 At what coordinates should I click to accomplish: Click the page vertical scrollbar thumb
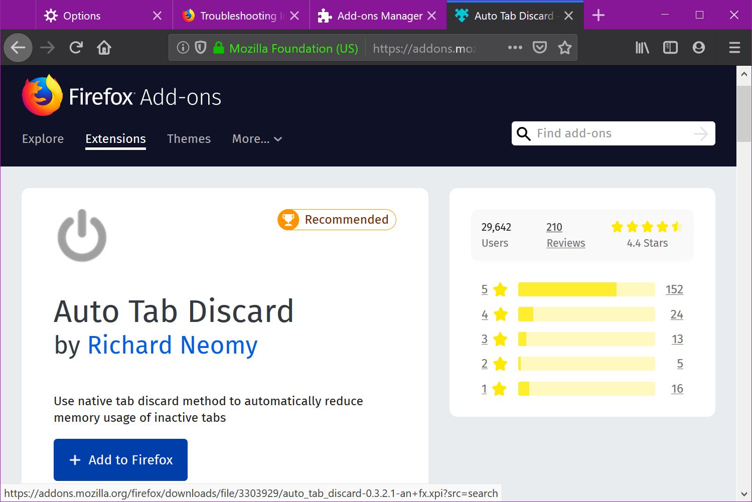click(744, 114)
